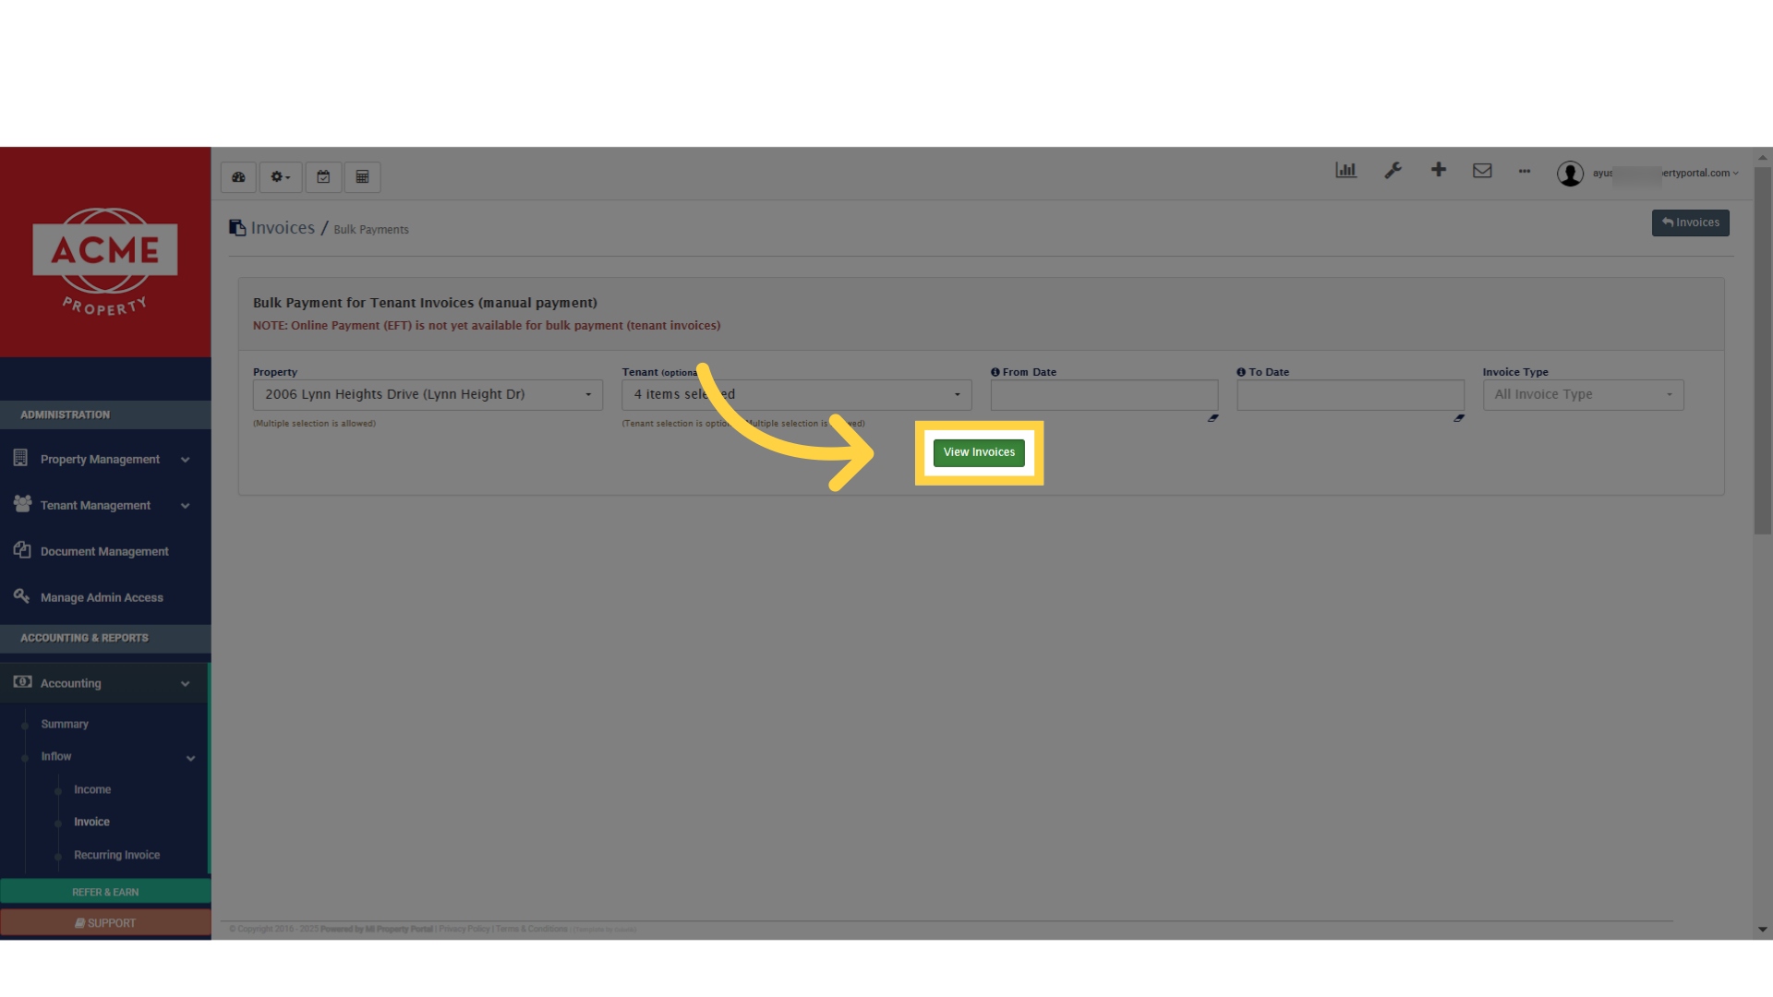1773x997 pixels.
Task: Open the Property selection dropdown
Action: coord(428,395)
